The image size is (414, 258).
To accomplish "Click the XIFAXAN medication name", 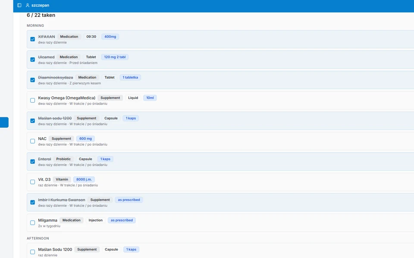I will click(47, 37).
